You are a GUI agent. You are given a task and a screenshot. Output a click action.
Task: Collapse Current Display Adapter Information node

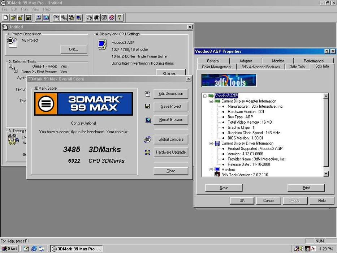point(211,101)
